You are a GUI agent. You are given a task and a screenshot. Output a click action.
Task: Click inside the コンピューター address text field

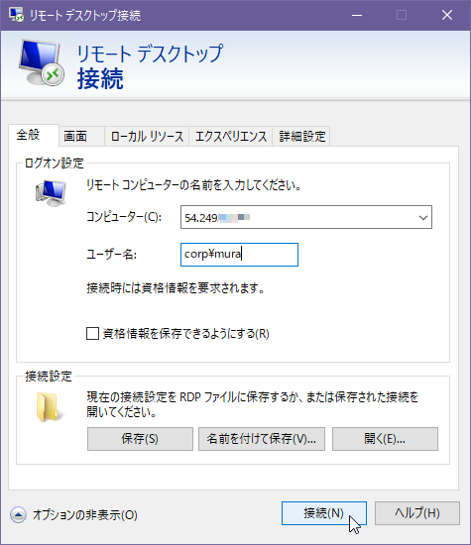[297, 218]
